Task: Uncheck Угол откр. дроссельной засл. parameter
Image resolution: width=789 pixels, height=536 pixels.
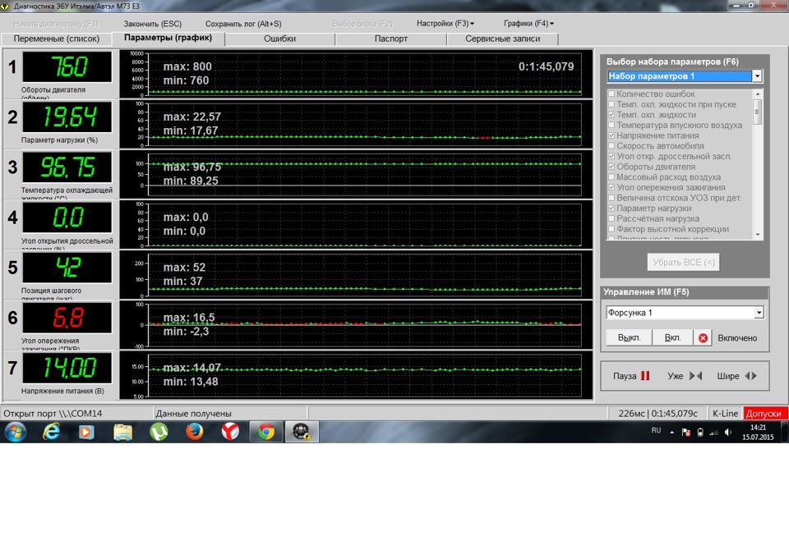Action: [x=611, y=156]
